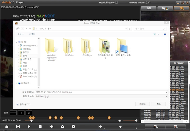The image size is (190, 131).
Task: Adjust the volume slider knob
Action: 136,121
